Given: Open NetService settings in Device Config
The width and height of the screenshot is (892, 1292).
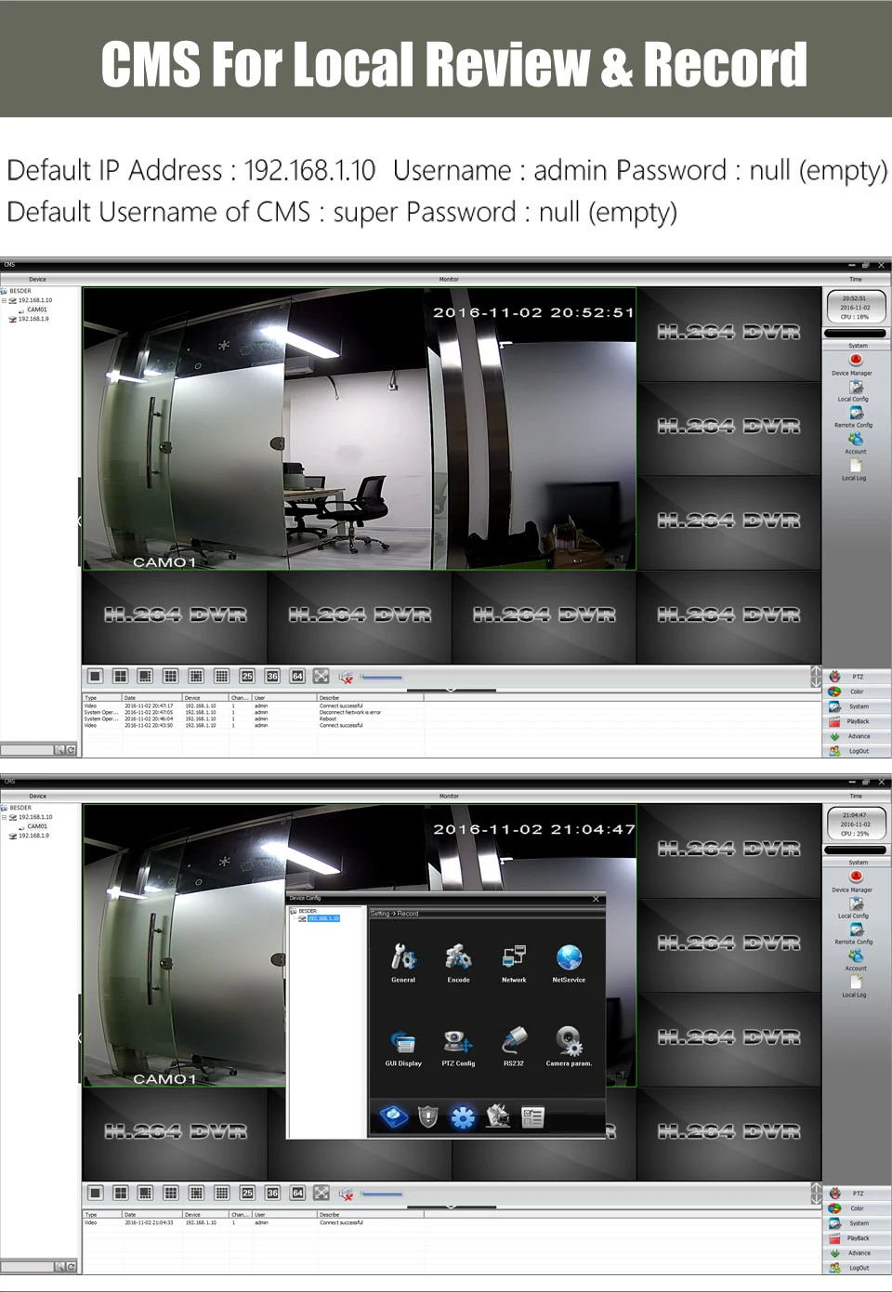Looking at the screenshot, I should (569, 962).
